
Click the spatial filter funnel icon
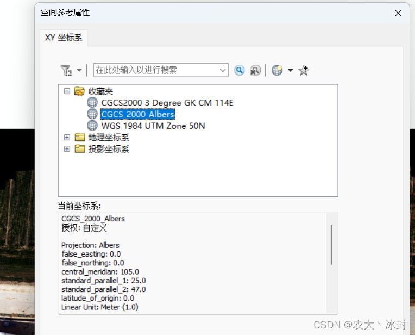66,70
